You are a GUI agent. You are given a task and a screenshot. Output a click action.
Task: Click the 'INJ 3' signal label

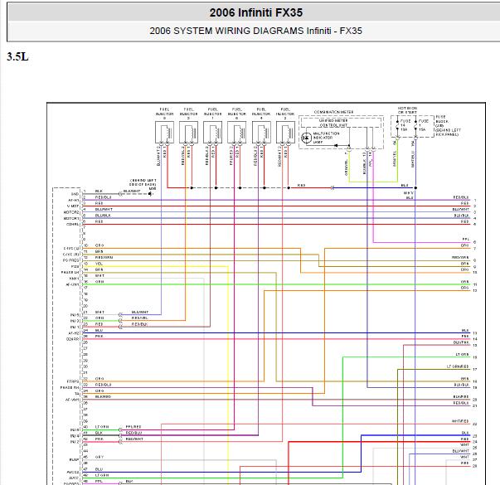(x=75, y=321)
